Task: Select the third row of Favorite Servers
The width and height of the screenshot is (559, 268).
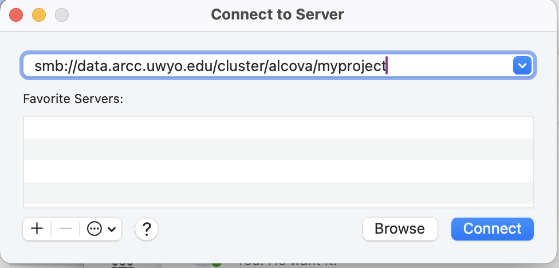Action: (x=278, y=171)
